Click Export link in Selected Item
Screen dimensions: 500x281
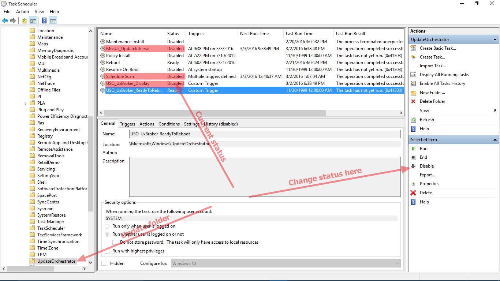point(428,175)
